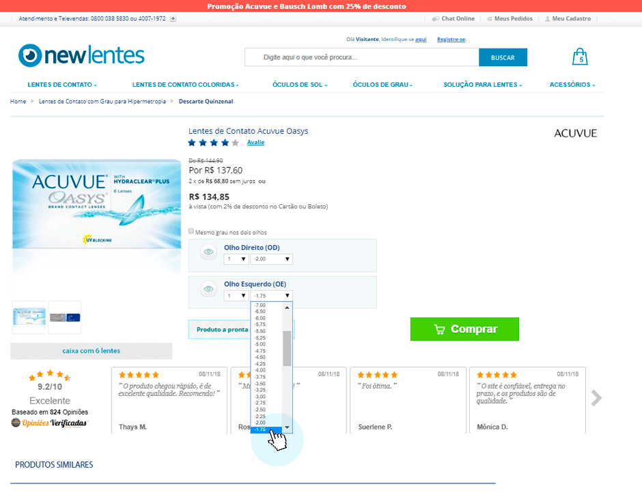
Task: Click the review by Suerlene P.
Action: tap(408, 400)
